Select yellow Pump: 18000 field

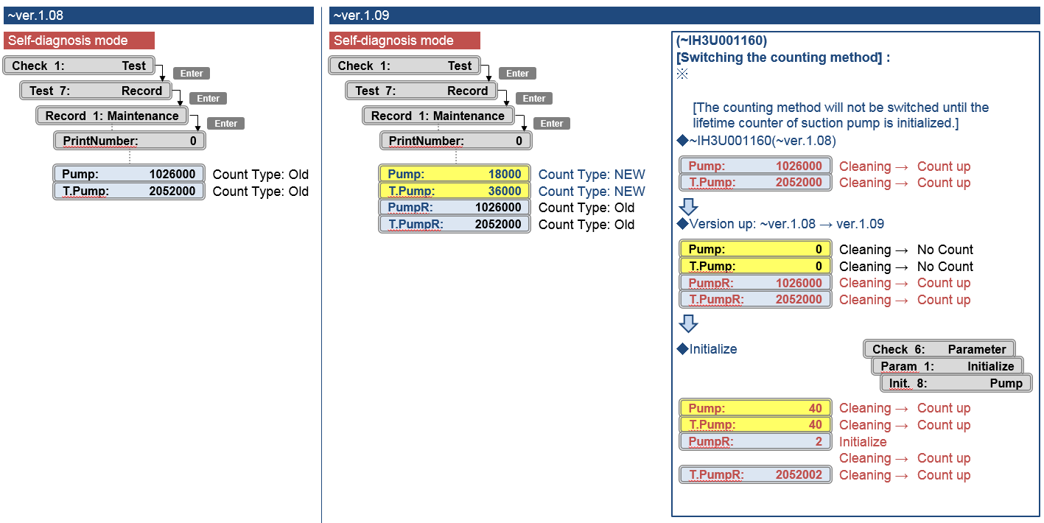[455, 175]
